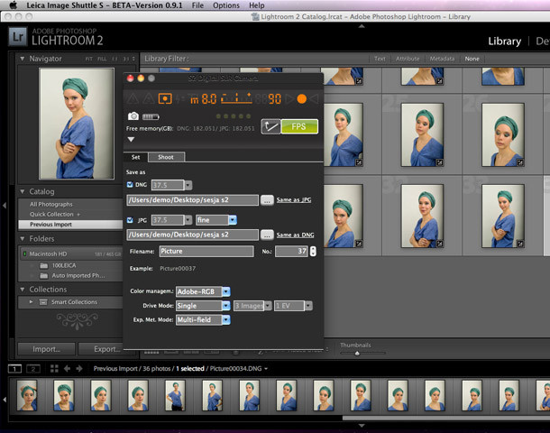Collapse the left panel group with the edge arrow
The height and width of the screenshot is (433, 550).
(x=5, y=206)
